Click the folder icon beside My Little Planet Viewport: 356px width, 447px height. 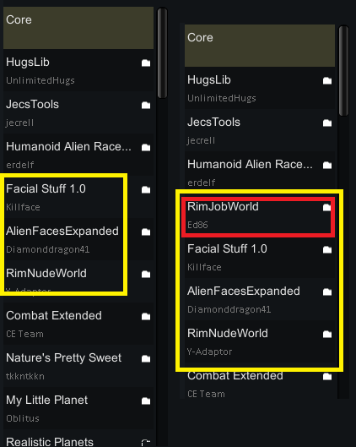(146, 401)
